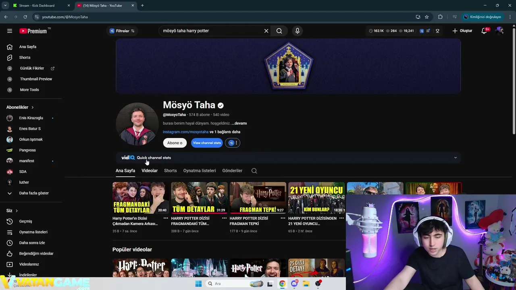Click the View channel stats button

tap(207, 143)
